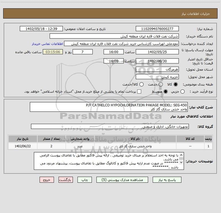The width and height of the screenshot is (221, 213).
Task: Click scroll up arrow in buyer notes
Action: click(181, 155)
